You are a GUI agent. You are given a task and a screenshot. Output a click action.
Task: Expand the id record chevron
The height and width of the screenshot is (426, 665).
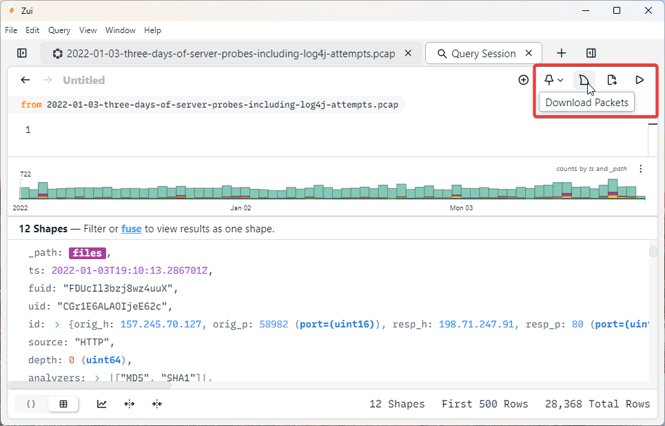pyautogui.click(x=57, y=325)
